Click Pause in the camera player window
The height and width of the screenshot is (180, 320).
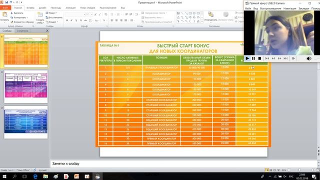pyautogui.click(x=253, y=58)
